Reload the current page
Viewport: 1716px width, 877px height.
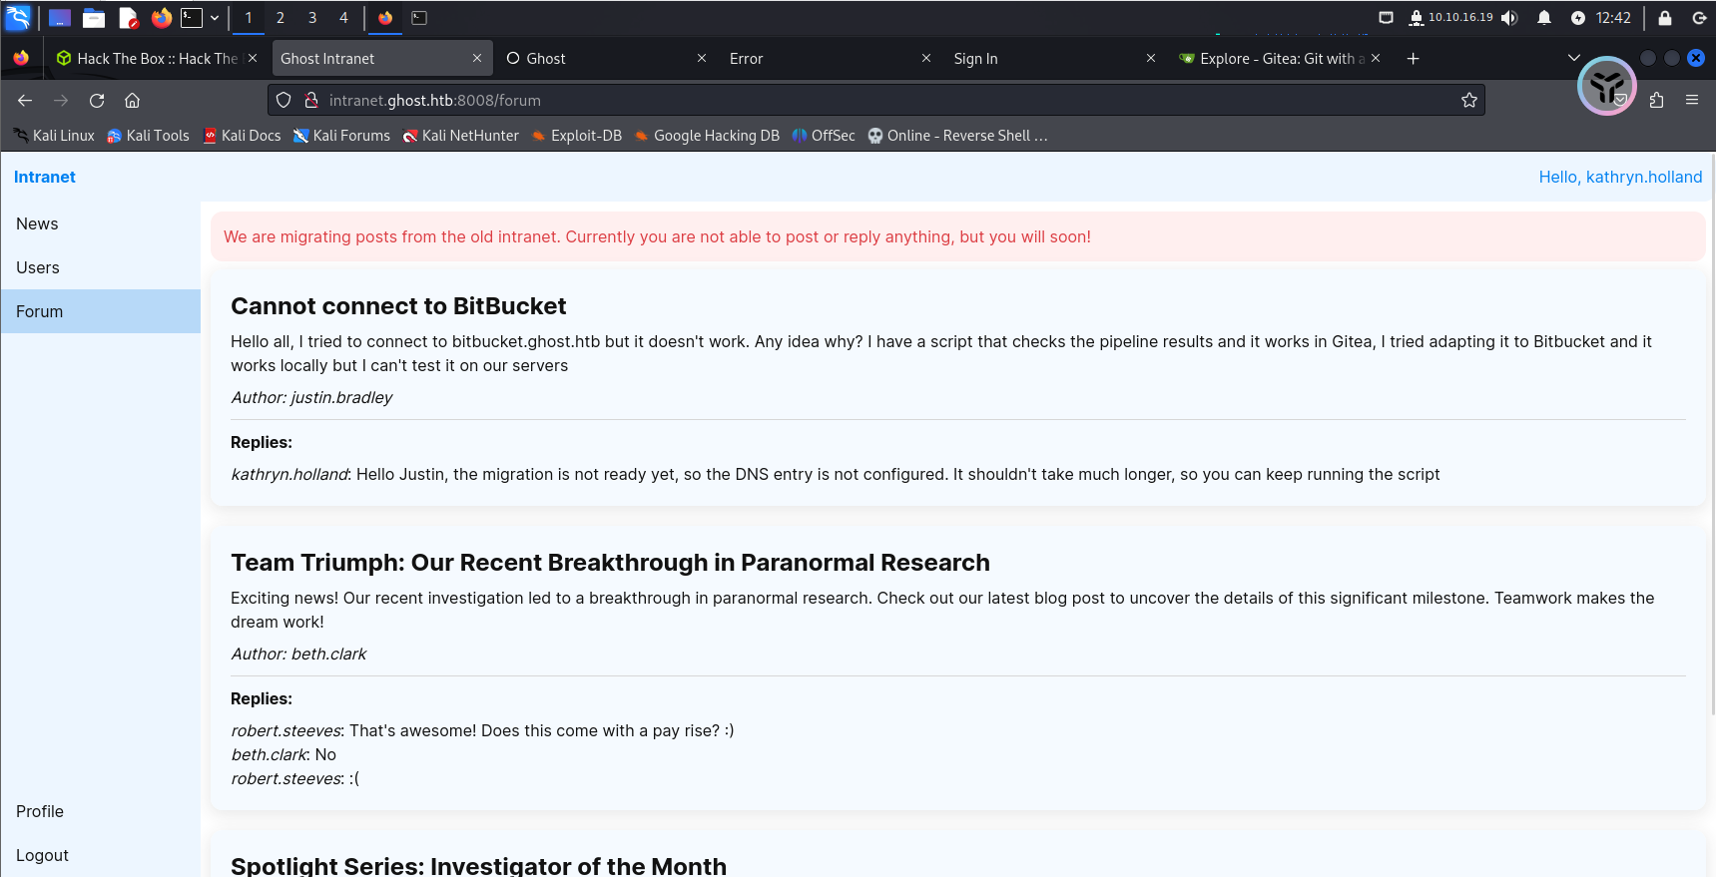97,101
